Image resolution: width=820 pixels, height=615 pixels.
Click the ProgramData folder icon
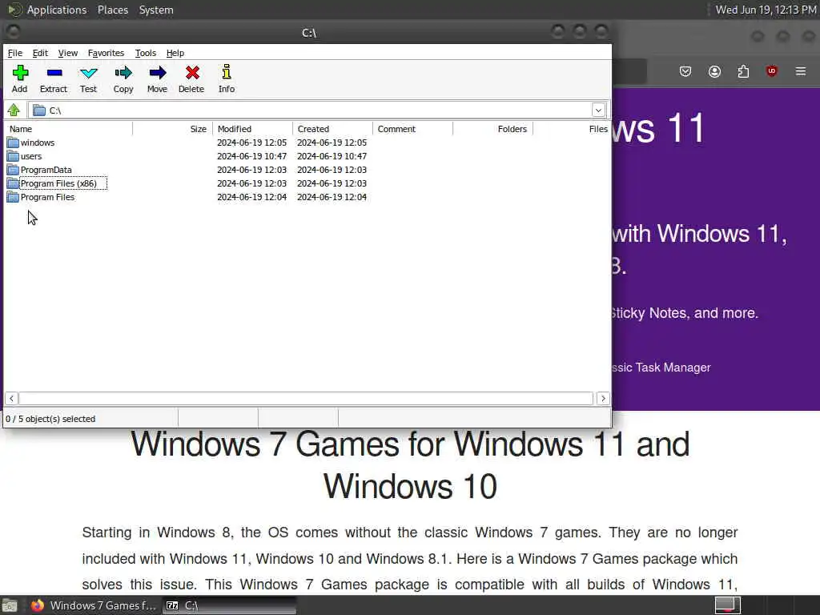13,170
